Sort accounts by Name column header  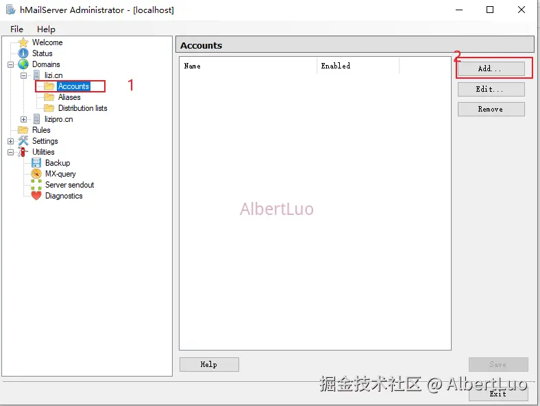pos(248,66)
